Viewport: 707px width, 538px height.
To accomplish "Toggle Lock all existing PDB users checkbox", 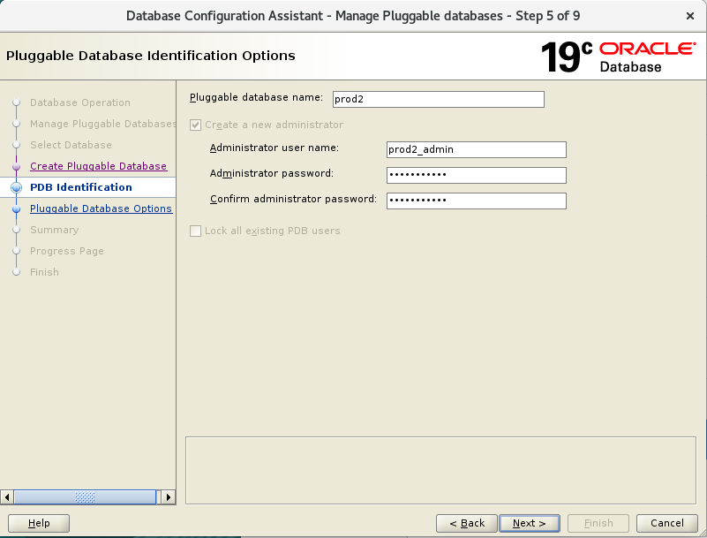I will (x=195, y=231).
